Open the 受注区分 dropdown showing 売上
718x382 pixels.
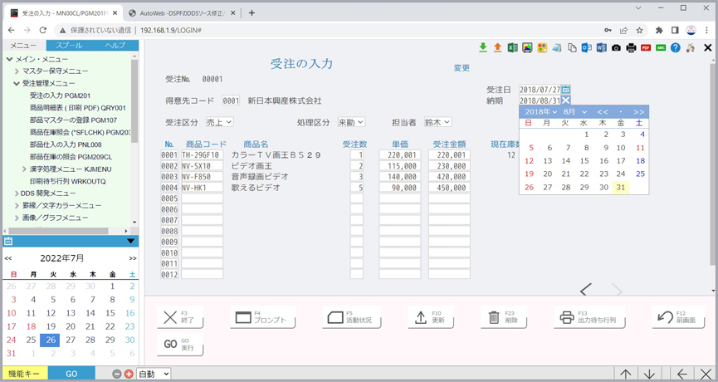[x=219, y=122]
